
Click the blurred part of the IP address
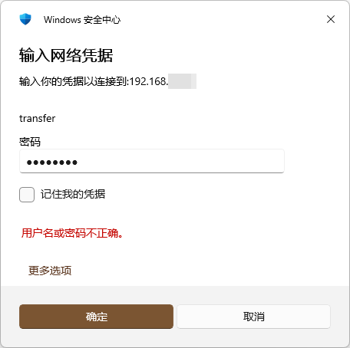pos(182,81)
